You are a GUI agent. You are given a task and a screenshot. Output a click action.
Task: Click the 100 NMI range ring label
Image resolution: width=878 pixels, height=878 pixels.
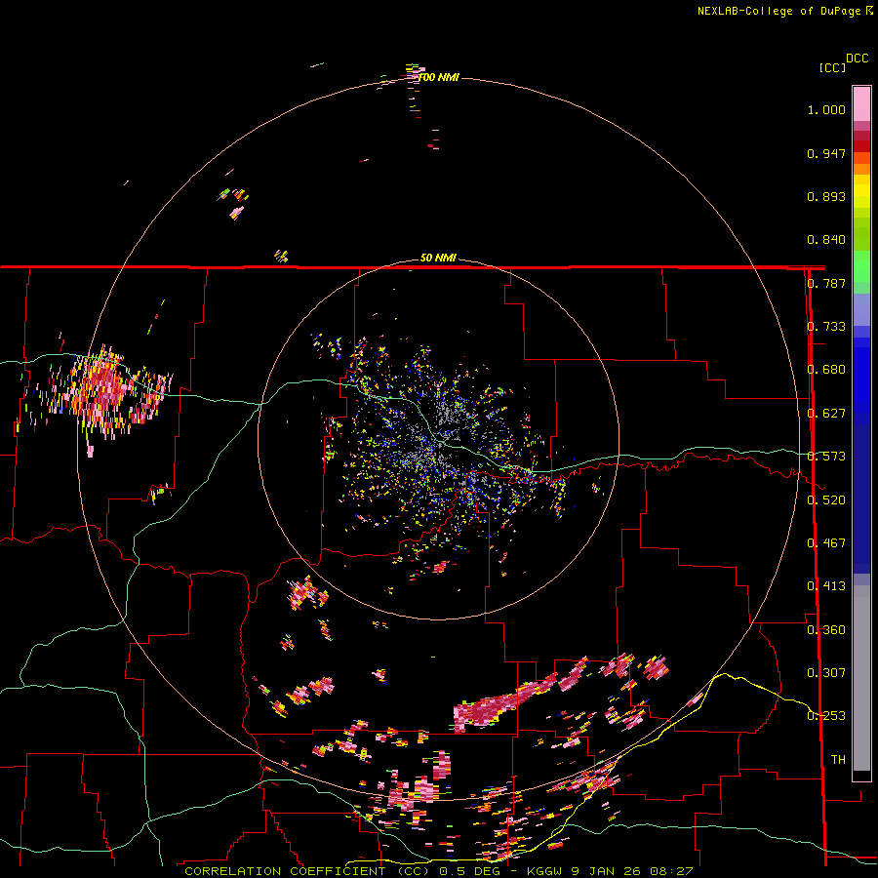438,77
